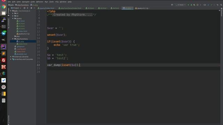Screen dimensions: 223x125
Task: Open FileZilla from the dock
Action: pyautogui.click(x=3, y=60)
